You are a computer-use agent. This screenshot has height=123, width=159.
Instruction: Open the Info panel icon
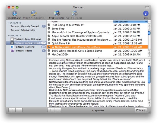146,13
